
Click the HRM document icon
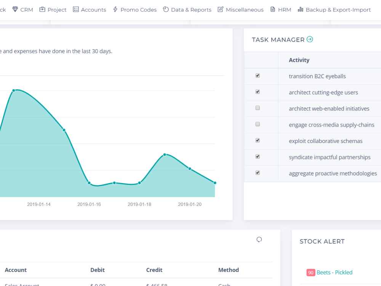[273, 10]
